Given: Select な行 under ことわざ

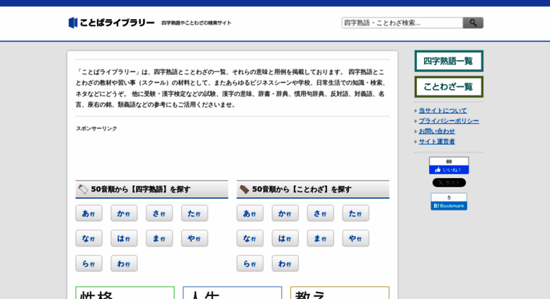Looking at the screenshot, I should point(250,238).
